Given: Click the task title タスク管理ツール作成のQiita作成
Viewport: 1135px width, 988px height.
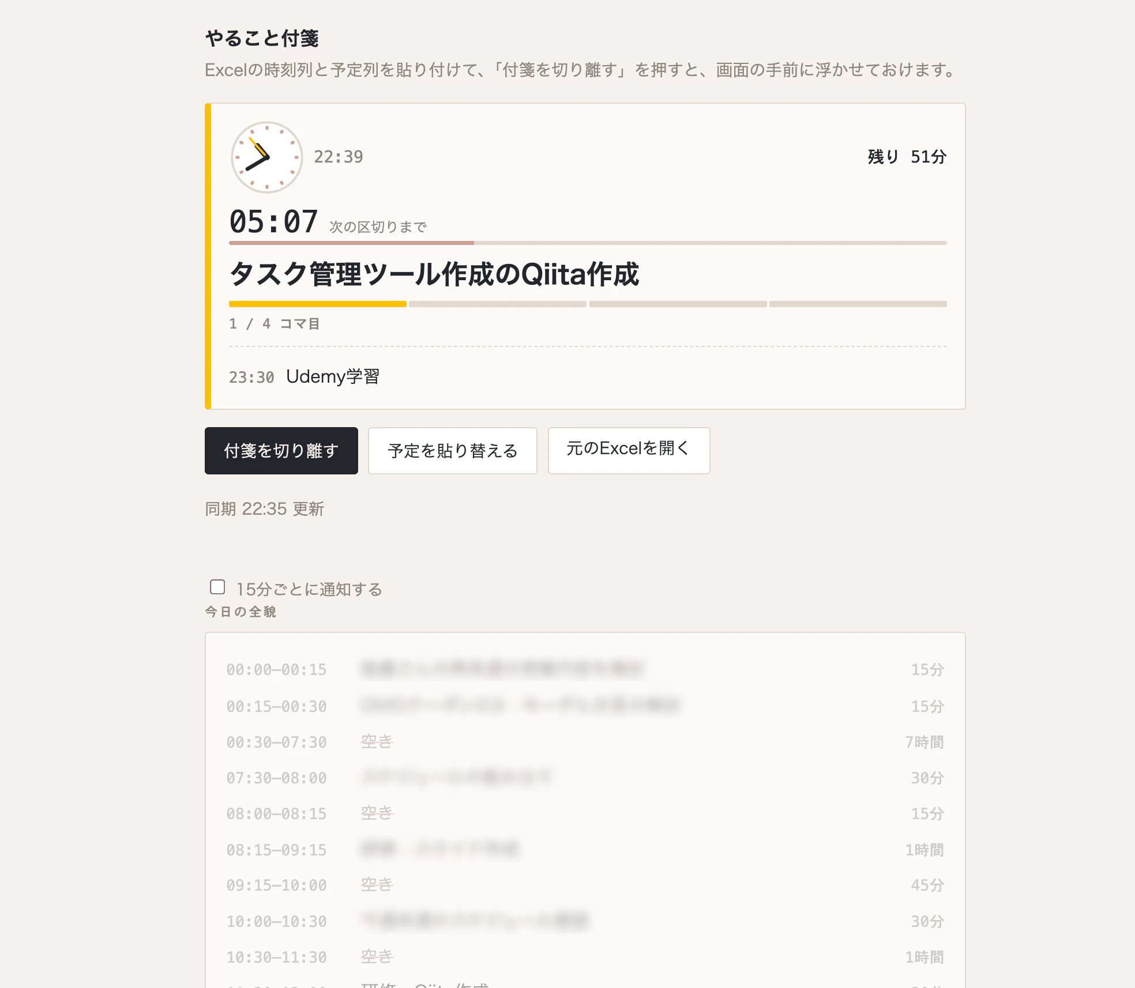Looking at the screenshot, I should pyautogui.click(x=434, y=274).
